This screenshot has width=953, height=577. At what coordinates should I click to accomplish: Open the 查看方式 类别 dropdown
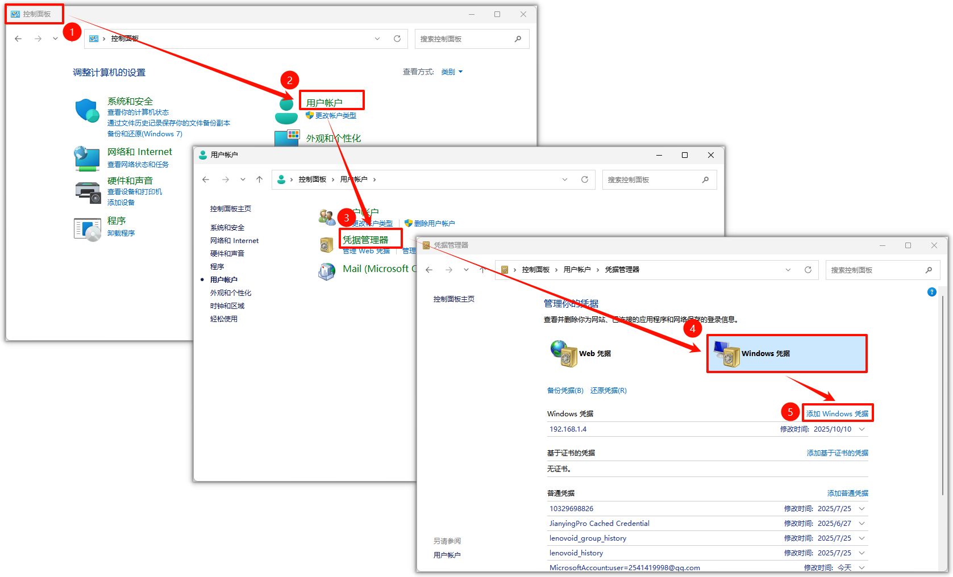[x=452, y=72]
